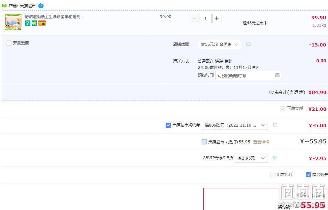
Task: Uncheck the 天猫超市购物券 coupon checkbox
Action: pos(168,125)
